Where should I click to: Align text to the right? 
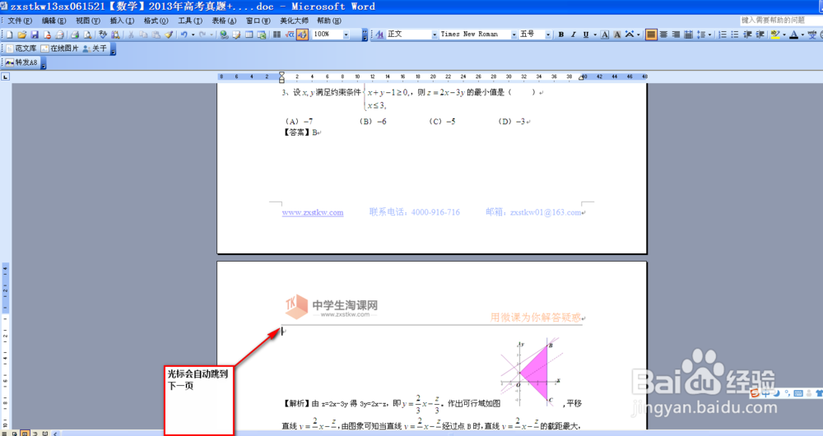tap(676, 35)
